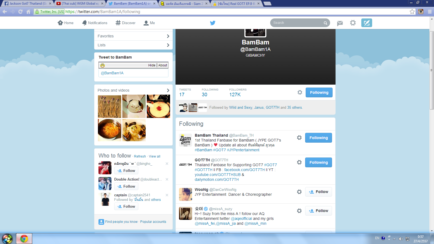The width and height of the screenshot is (434, 244).
Task: Follow @missA_suzy
Action: point(318,211)
